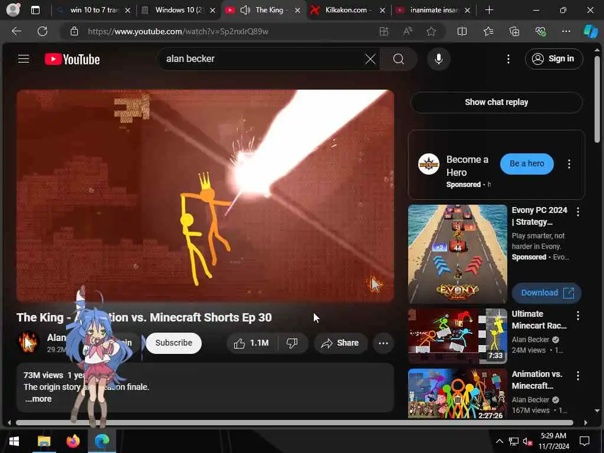The width and height of the screenshot is (604, 453).
Task: Show hidden system tray icons
Action: click(x=499, y=441)
